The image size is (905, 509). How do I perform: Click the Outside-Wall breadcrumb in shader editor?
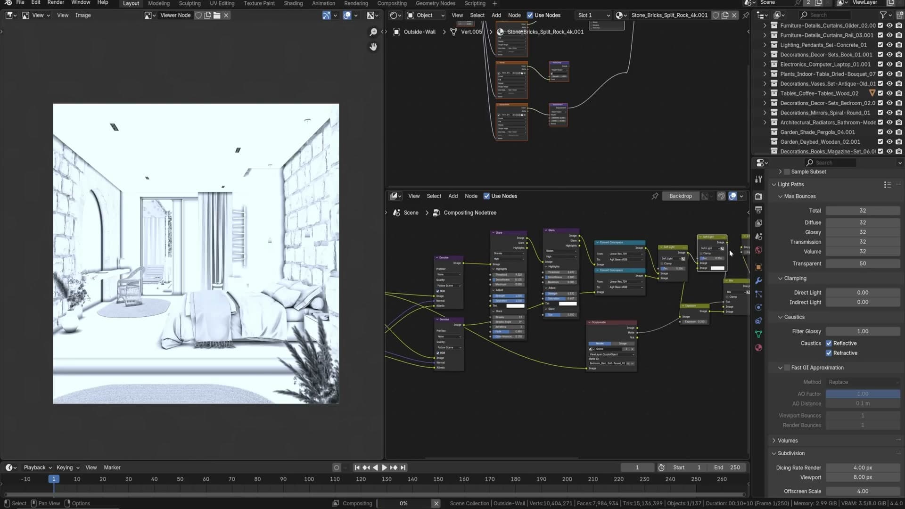pos(420,32)
